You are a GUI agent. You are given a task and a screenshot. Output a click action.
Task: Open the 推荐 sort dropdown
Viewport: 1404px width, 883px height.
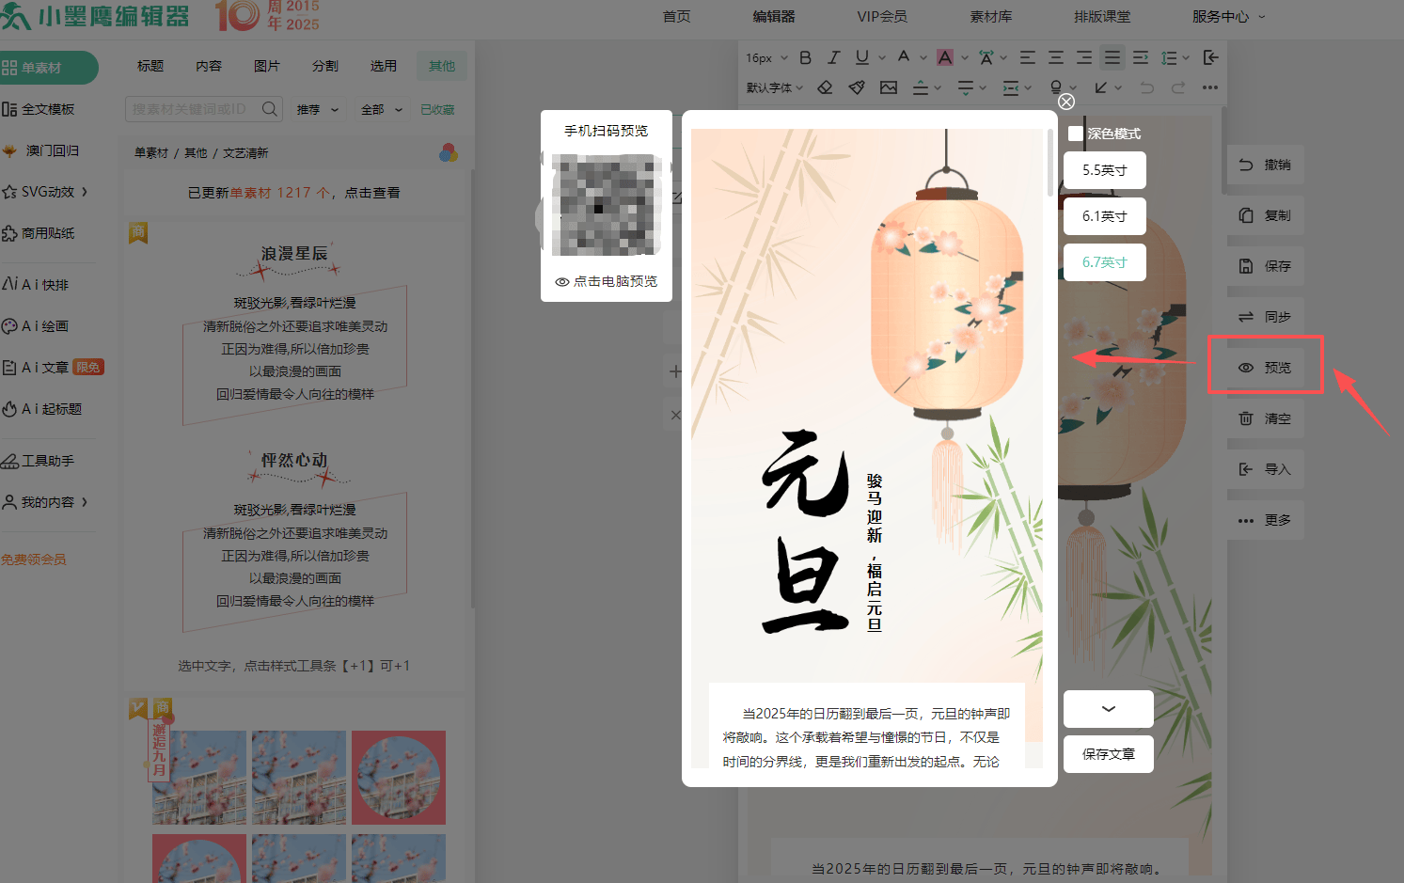(318, 110)
